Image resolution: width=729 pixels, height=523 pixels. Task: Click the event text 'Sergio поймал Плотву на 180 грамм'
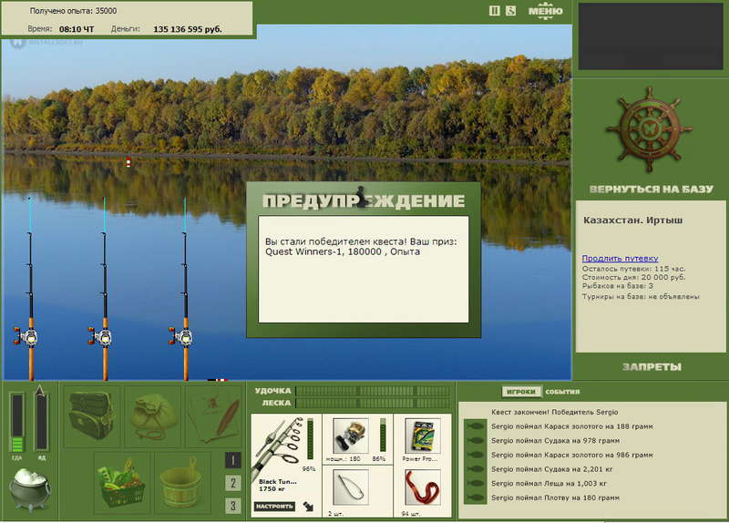555,497
